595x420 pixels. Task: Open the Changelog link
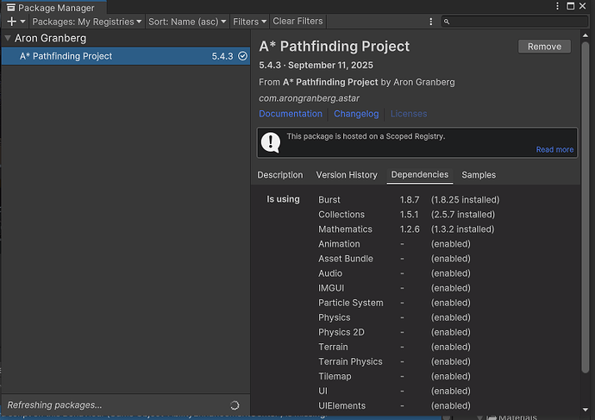pos(356,114)
